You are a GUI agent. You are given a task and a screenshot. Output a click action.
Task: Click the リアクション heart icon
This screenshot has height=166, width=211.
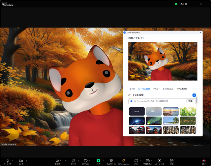click(86, 161)
